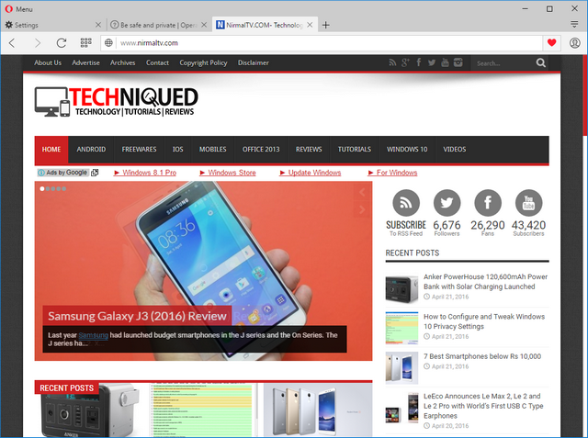Screen dimensions: 588x438
Task: Open the HOME navigation item
Action: (51, 150)
